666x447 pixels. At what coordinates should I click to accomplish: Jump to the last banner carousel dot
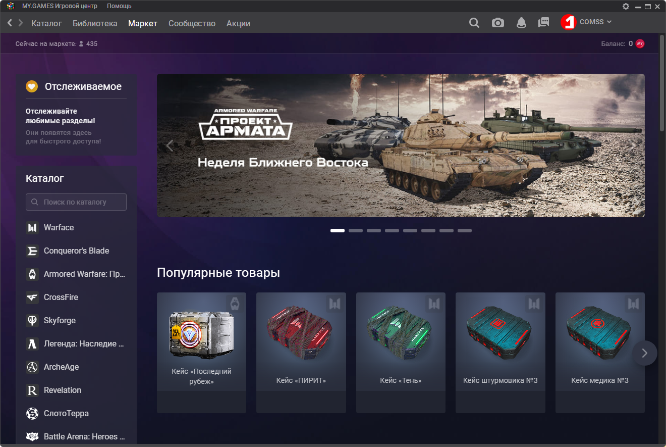[465, 230]
